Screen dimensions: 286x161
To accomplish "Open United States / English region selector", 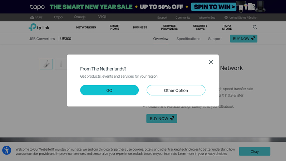I will 241,18.
